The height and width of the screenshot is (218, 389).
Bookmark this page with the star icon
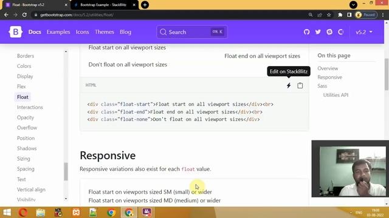(329, 15)
